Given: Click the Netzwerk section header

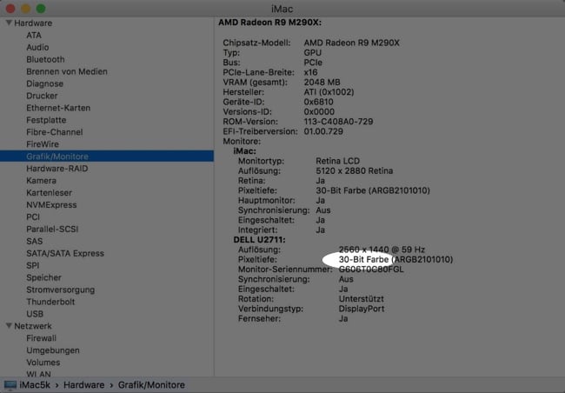Looking at the screenshot, I should [x=33, y=326].
